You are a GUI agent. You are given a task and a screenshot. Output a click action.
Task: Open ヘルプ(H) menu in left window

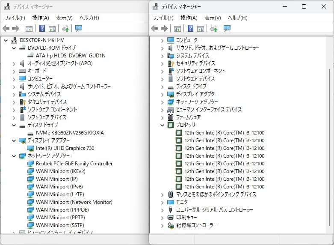(x=89, y=18)
